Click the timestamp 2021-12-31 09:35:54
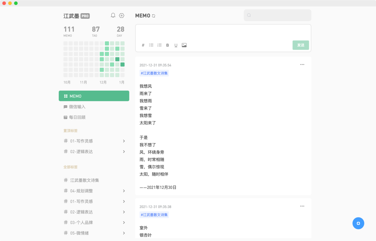 pyautogui.click(x=155, y=65)
